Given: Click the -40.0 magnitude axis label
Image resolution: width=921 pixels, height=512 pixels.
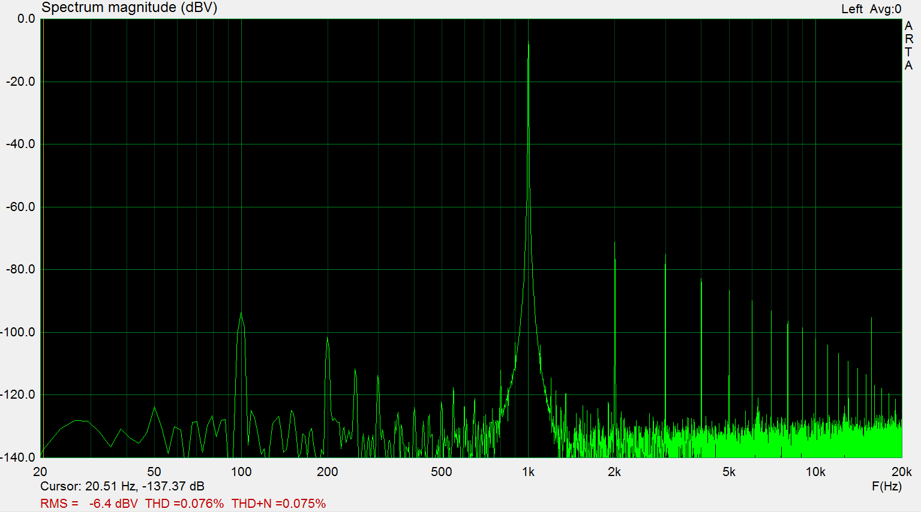Looking at the screenshot, I should pyautogui.click(x=20, y=144).
